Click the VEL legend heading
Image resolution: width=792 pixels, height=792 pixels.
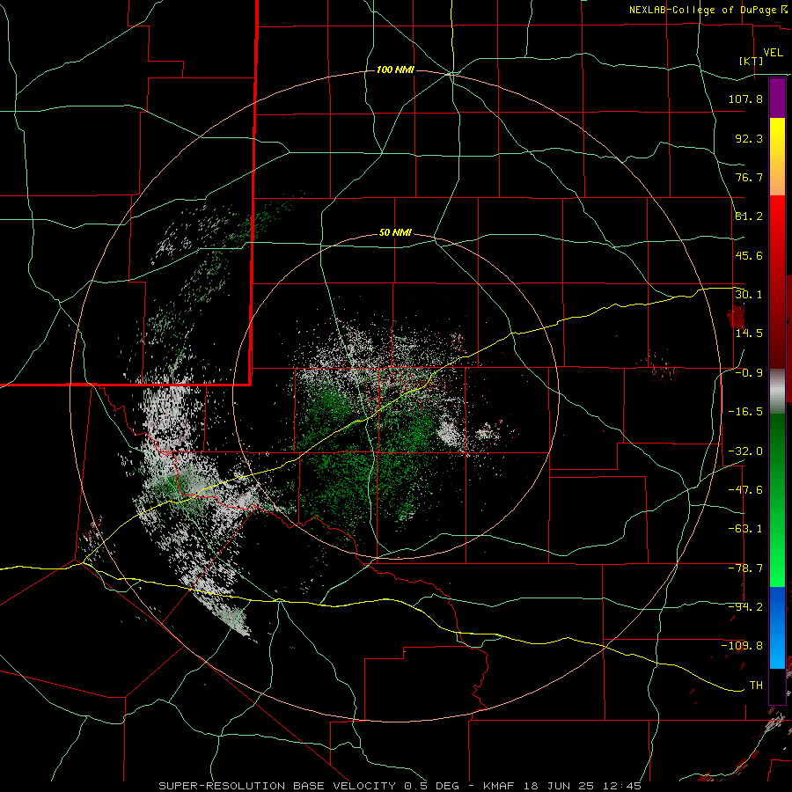pos(774,53)
